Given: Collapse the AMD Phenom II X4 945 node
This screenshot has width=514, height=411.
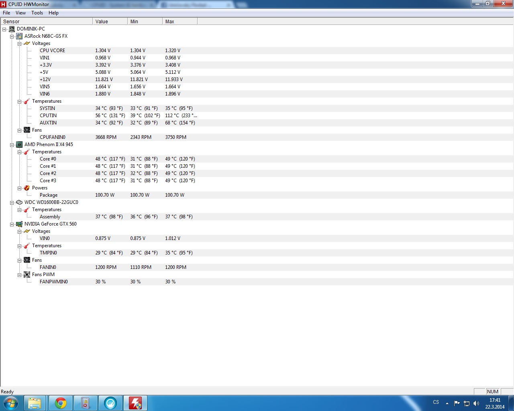Looking at the screenshot, I should point(12,145).
